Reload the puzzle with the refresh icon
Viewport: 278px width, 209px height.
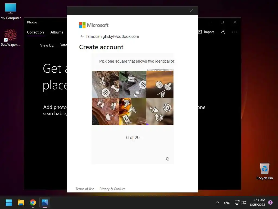tap(168, 159)
